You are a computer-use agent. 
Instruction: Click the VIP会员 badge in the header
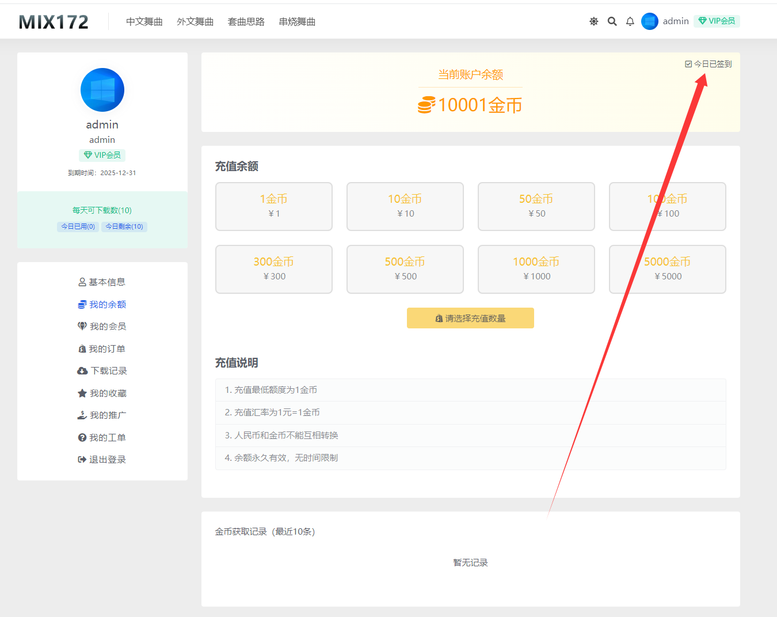[717, 21]
